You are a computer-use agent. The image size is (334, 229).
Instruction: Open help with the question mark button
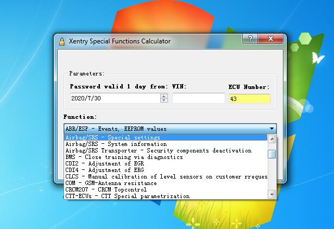(x=250, y=39)
